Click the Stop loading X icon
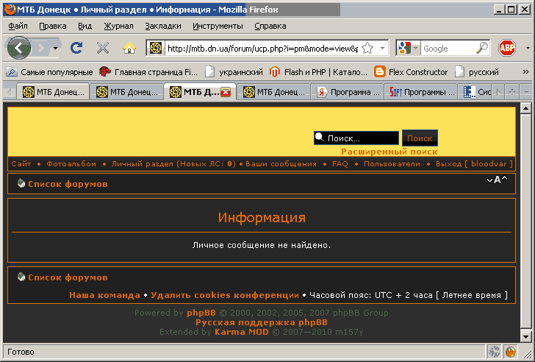The image size is (535, 362). [103, 48]
